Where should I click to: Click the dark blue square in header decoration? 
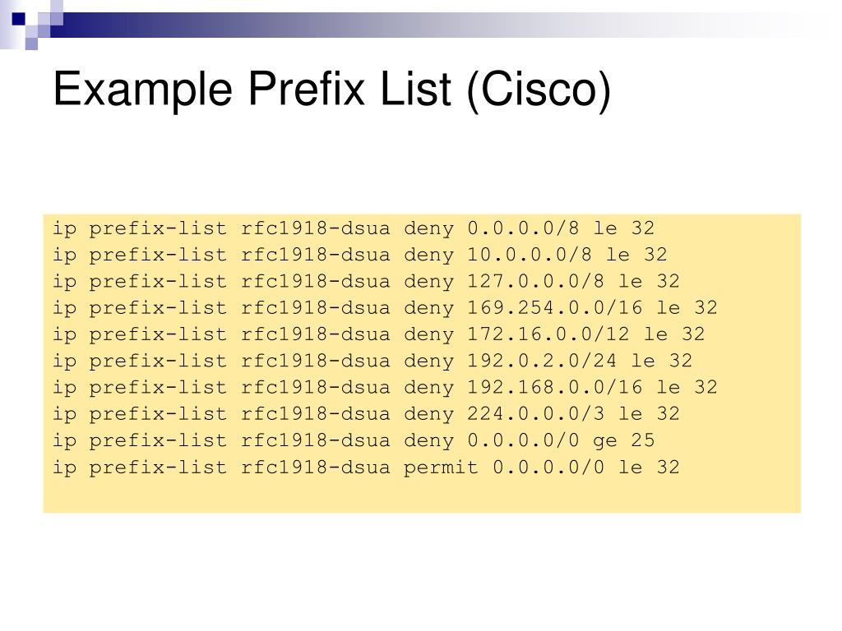(x=18, y=19)
